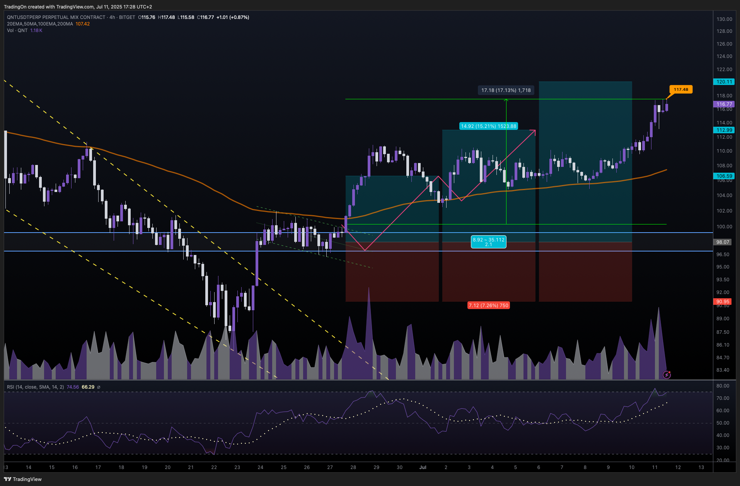The image size is (740, 486).
Task: Click the 120.11 teal price tag
Action: [724, 82]
